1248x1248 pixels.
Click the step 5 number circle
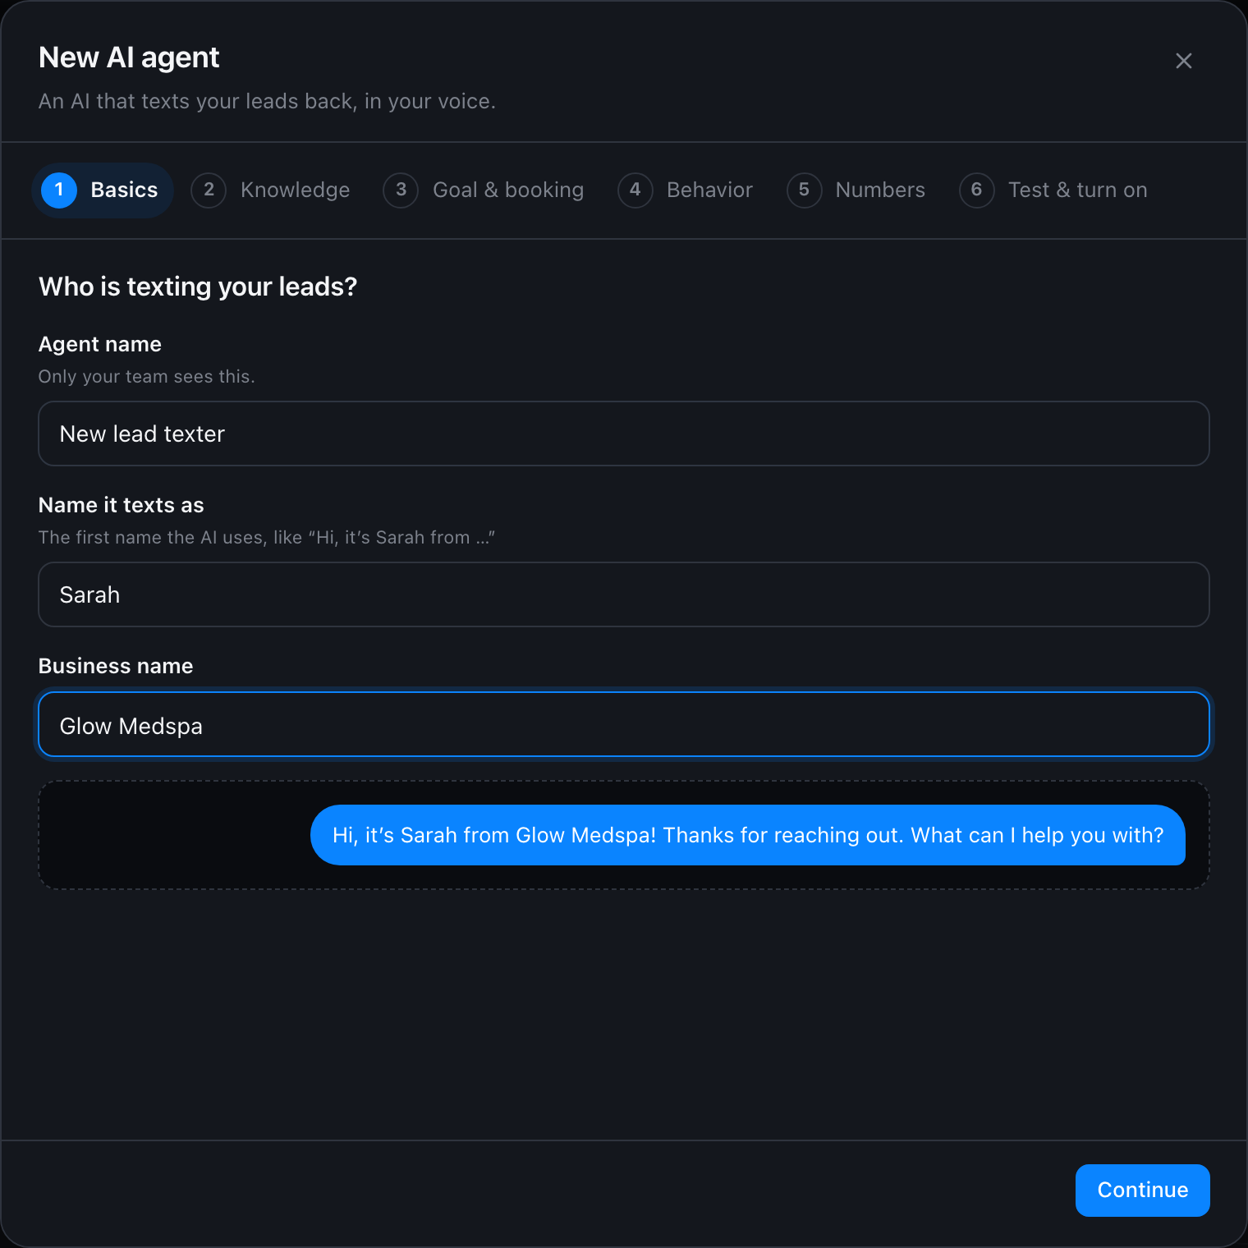(804, 190)
